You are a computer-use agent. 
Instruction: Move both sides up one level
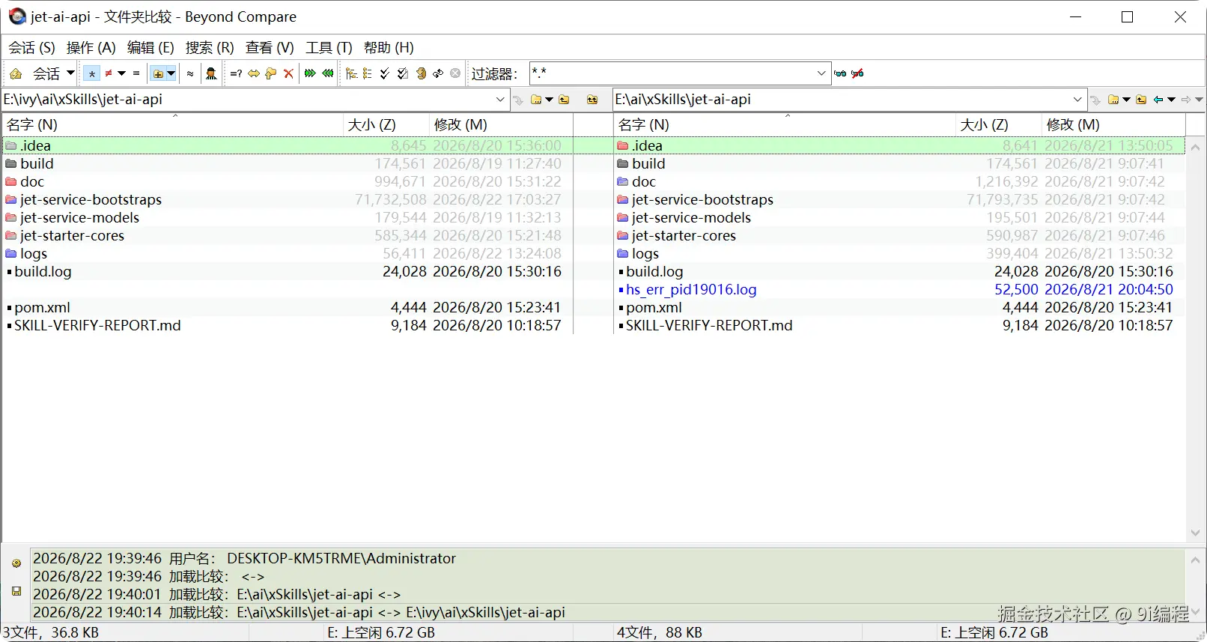592,100
